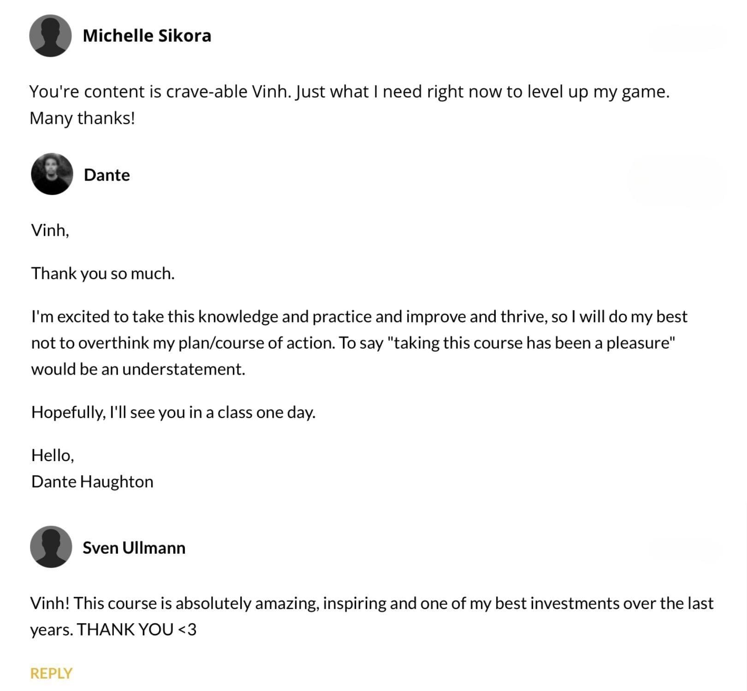Image resolution: width=747 pixels, height=691 pixels.
Task: Open Dante's profile photo
Action: pyautogui.click(x=52, y=174)
